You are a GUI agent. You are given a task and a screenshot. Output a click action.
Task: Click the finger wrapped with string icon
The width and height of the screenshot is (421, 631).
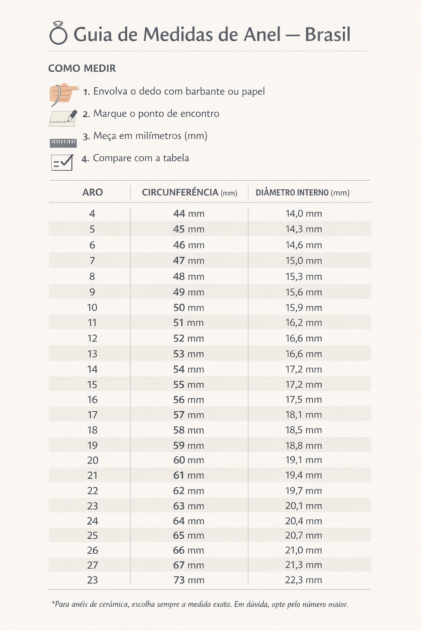64,94
